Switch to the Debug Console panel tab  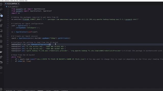coord(30,90)
